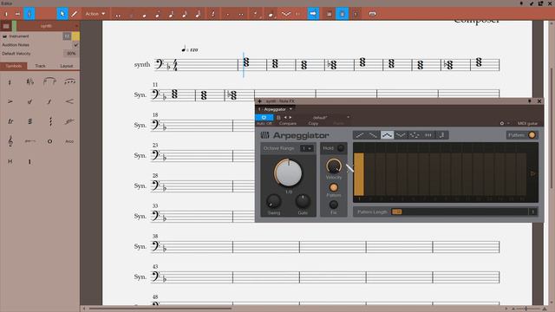Select the slur symbol
Viewport: 555px width, 312px height.
[49, 81]
